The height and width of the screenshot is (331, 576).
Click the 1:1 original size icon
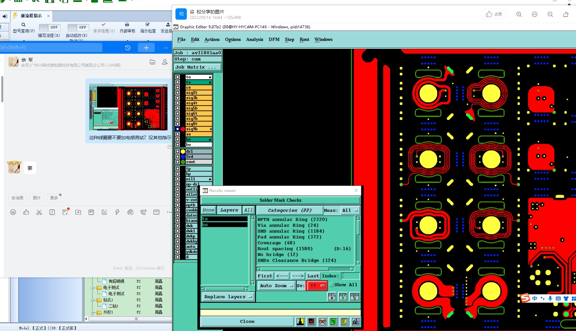pyautogui.click(x=535, y=14)
